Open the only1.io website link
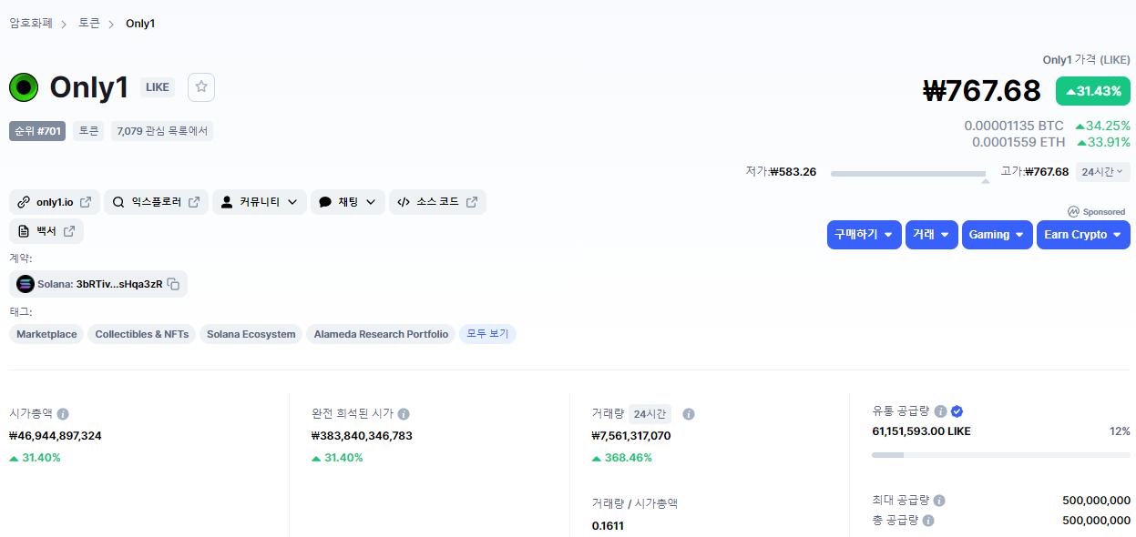 coord(54,202)
